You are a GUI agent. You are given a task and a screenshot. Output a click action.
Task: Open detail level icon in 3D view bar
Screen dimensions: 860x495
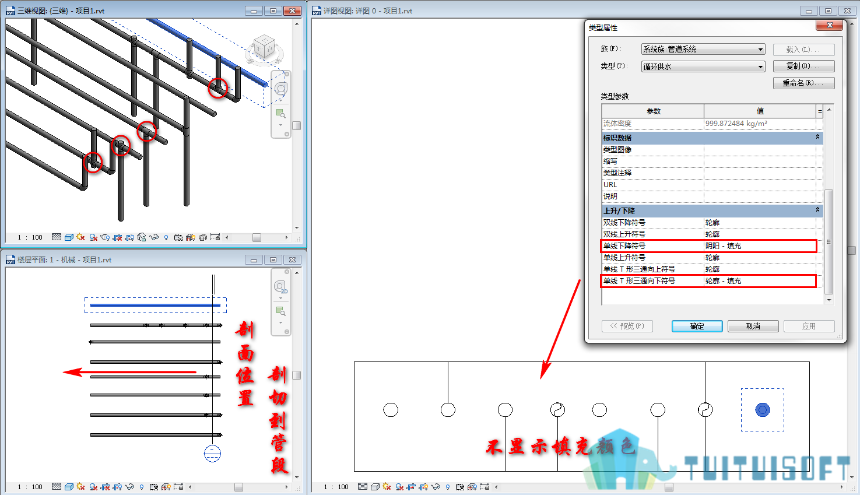(57, 237)
